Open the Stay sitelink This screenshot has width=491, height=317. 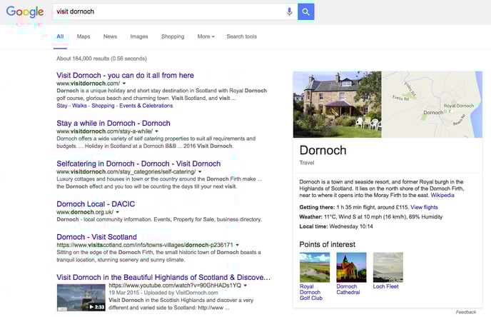tap(62, 106)
